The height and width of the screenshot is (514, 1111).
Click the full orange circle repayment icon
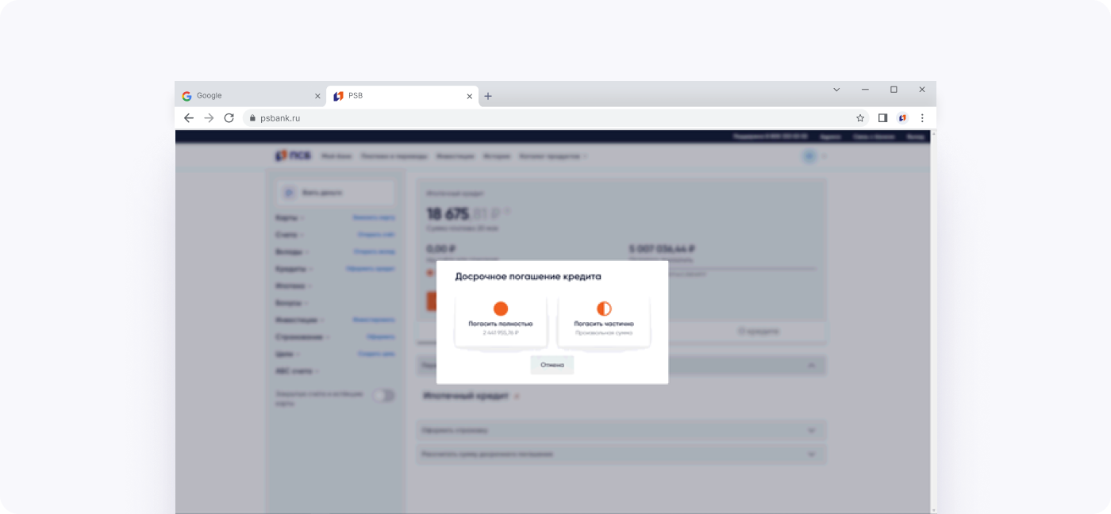tap(501, 309)
